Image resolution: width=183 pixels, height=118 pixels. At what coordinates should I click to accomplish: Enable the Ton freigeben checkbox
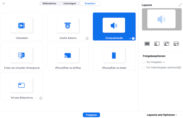tap(144, 62)
